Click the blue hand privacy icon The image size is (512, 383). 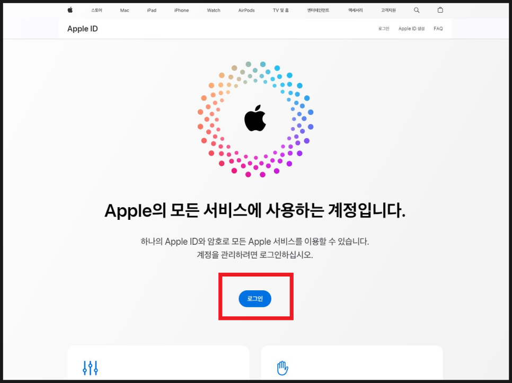[283, 368]
